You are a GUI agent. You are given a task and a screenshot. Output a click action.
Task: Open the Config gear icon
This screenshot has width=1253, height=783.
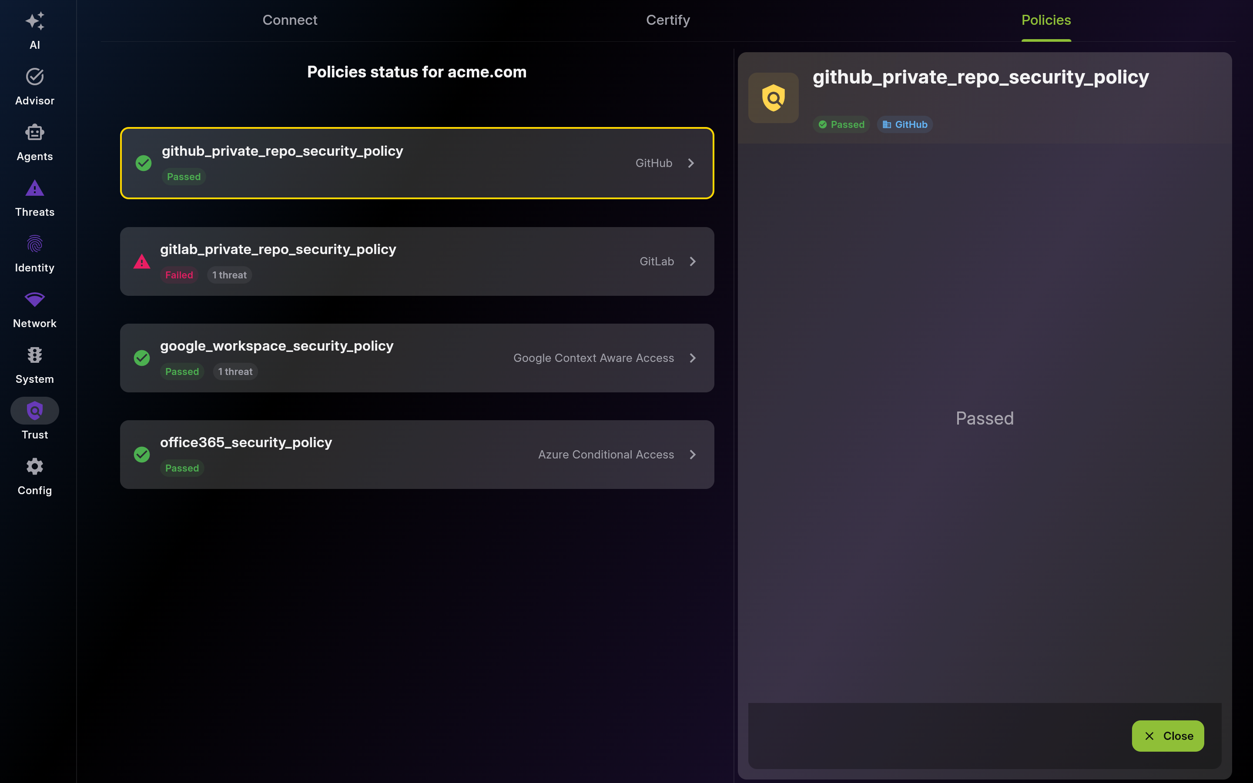[x=35, y=467]
